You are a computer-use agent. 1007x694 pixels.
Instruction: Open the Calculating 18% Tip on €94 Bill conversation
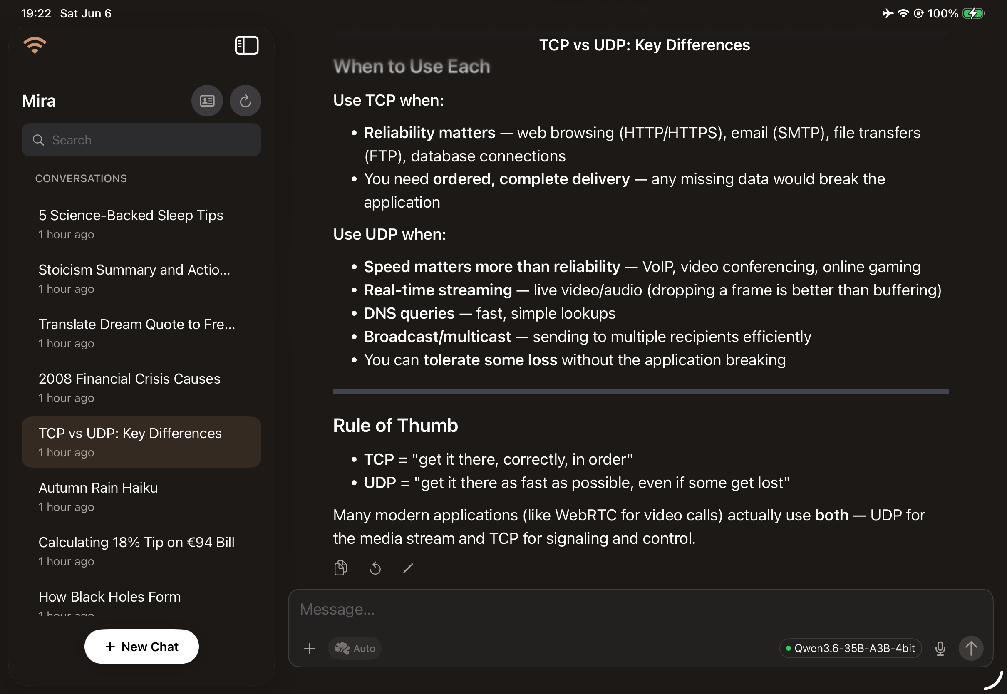[141, 551]
